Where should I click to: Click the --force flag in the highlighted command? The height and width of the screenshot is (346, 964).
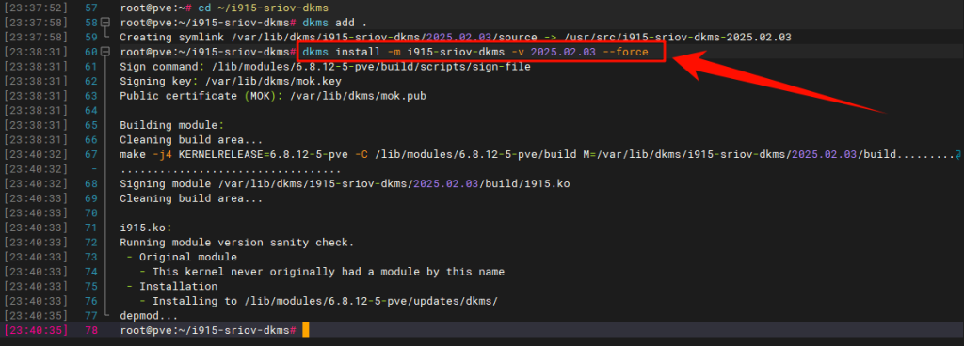point(625,52)
